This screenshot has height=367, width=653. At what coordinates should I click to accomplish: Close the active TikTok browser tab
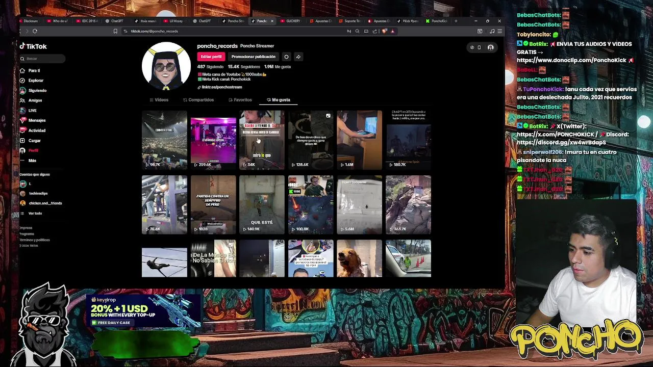(272, 21)
